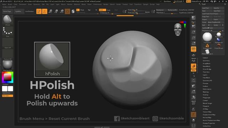228x128 pixels.
Task: Open the Dots stroke type selector
Action: (x=7, y=32)
